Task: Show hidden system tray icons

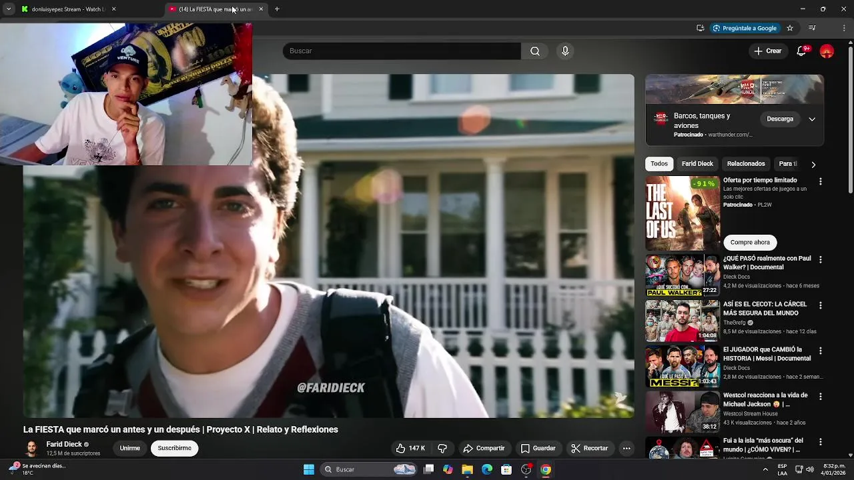Action: [765, 469]
